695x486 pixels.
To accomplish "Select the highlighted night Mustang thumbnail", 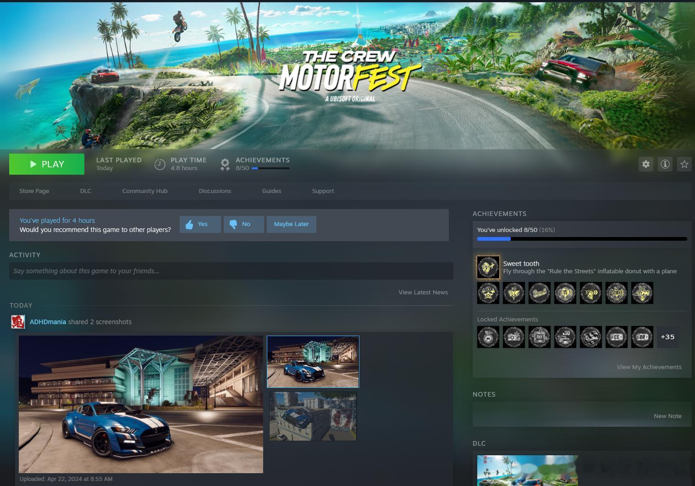I will [x=313, y=362].
